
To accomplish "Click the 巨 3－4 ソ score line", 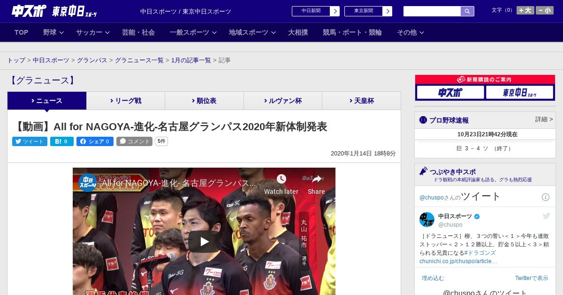I will [x=485, y=148].
